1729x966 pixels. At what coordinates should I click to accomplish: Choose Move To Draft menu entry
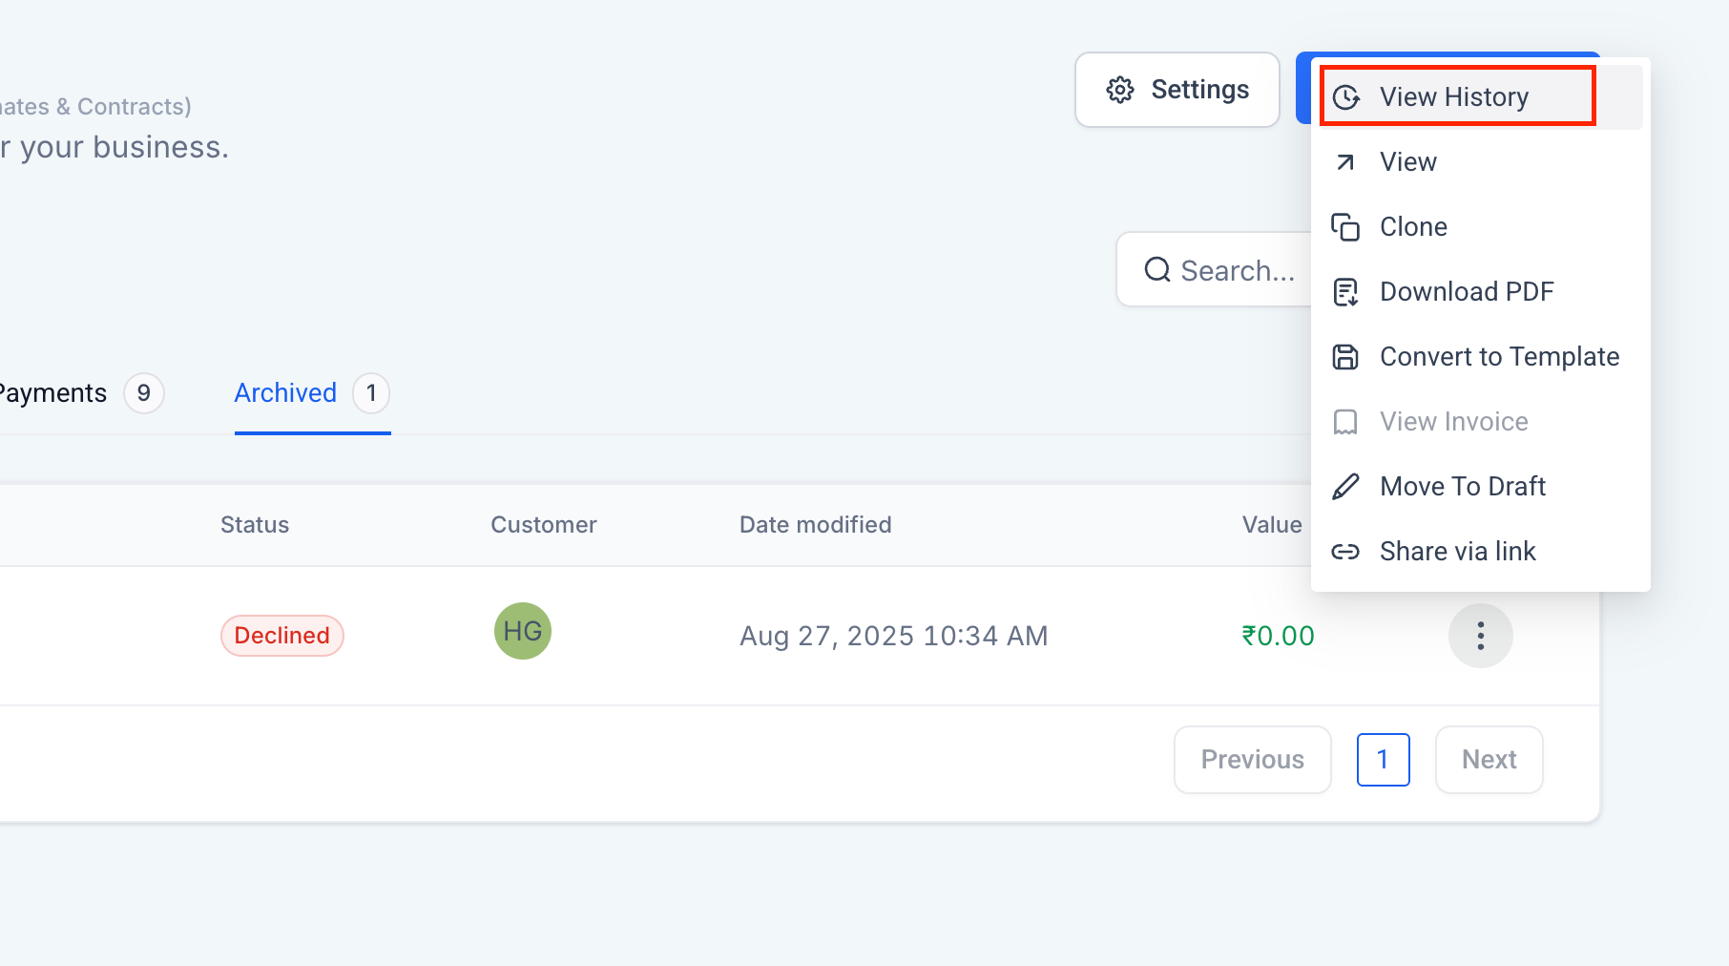coord(1463,487)
